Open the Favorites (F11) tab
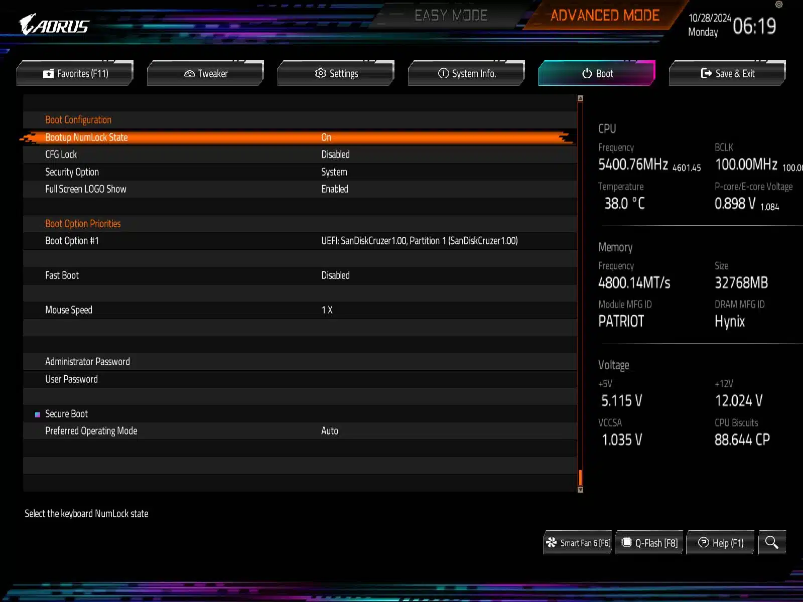Viewport: 803px width, 602px height. pyautogui.click(x=75, y=73)
